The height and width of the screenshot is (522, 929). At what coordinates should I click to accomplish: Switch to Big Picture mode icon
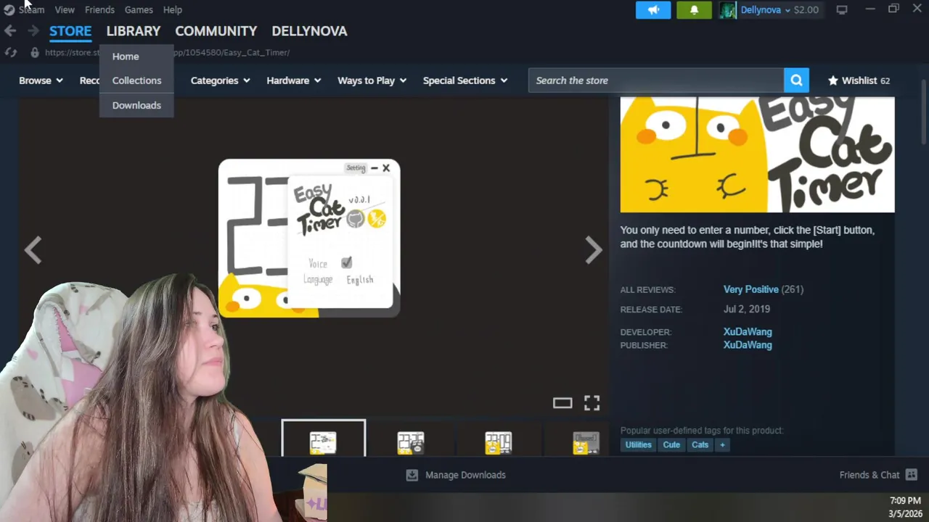click(842, 10)
